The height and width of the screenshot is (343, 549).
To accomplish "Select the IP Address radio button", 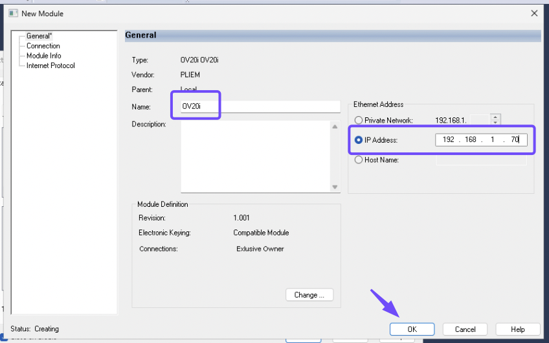I will (359, 140).
